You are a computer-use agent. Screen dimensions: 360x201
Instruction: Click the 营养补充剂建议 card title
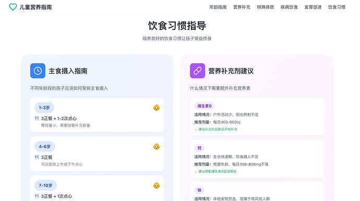coord(231,71)
